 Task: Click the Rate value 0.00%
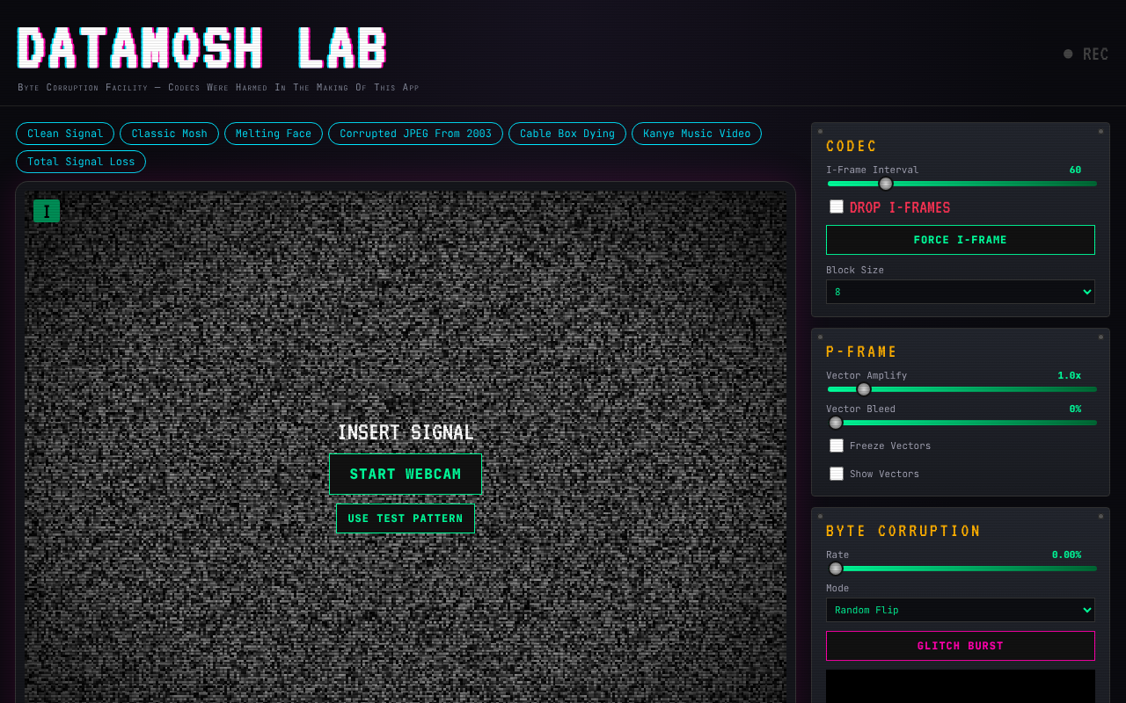pyautogui.click(x=1066, y=554)
